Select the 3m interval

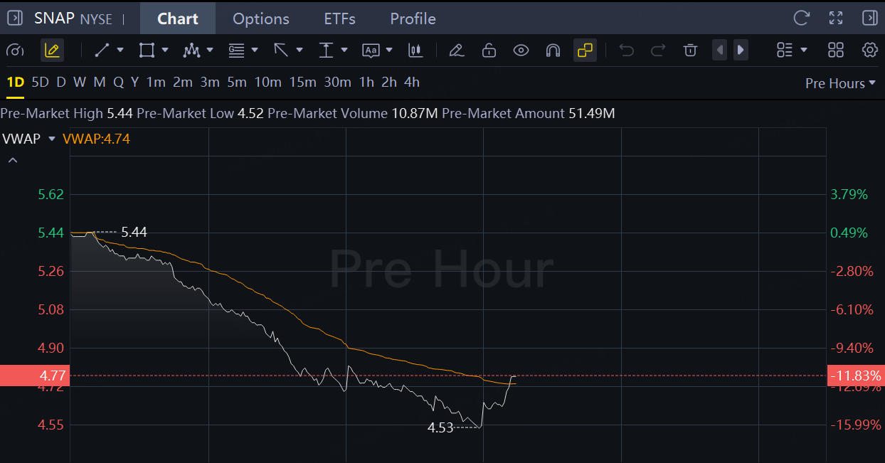(210, 83)
